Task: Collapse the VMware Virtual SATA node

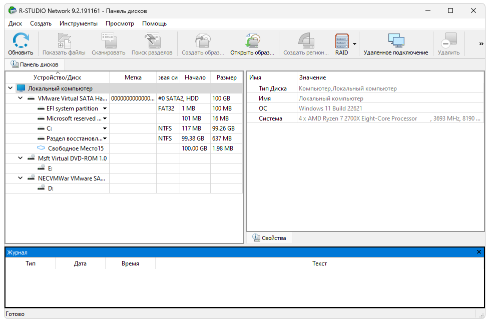Action: (x=20, y=98)
